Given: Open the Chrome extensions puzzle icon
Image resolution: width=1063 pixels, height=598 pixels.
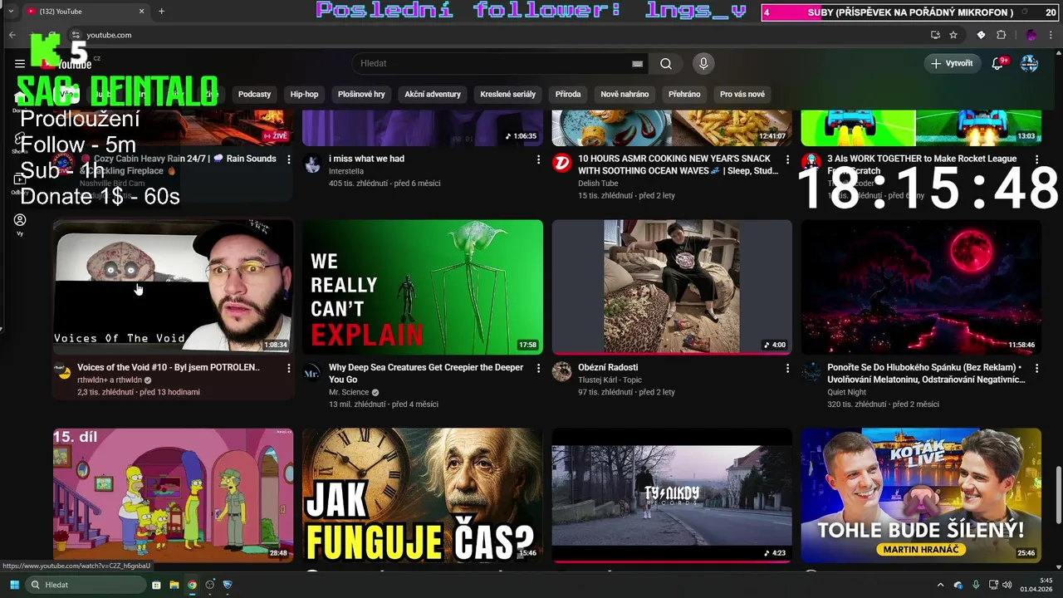Looking at the screenshot, I should coord(1001,35).
